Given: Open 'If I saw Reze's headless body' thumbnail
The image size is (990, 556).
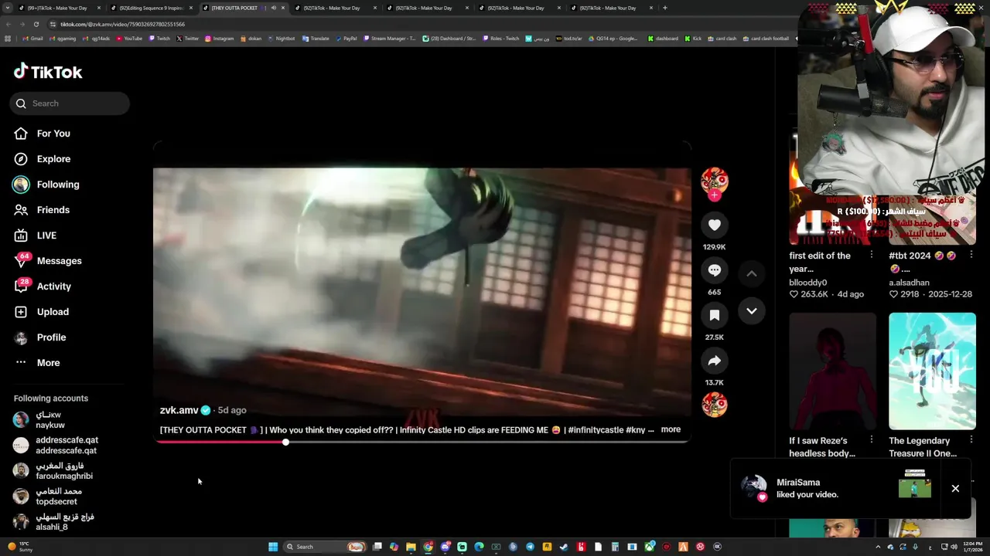Looking at the screenshot, I should (832, 371).
